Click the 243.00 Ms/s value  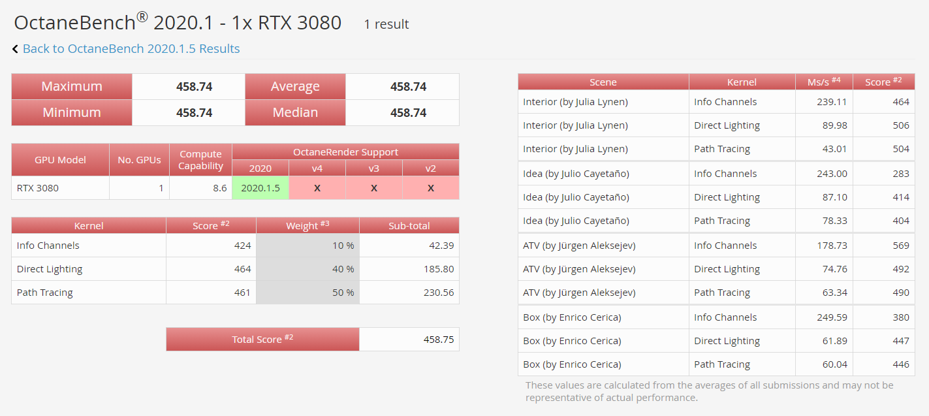pyautogui.click(x=832, y=174)
